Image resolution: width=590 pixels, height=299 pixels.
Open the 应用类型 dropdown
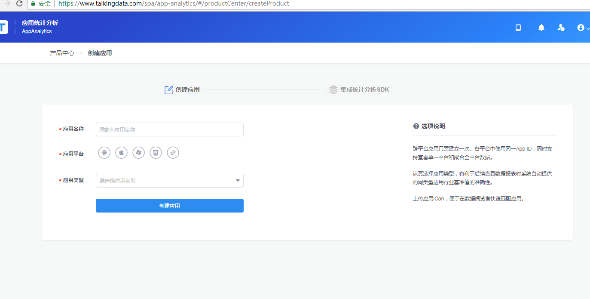pos(169,181)
